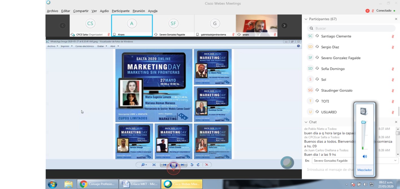Viewport: 400px width, 189px height.
Task: Open the Audio menu
Action: click(x=104, y=11)
